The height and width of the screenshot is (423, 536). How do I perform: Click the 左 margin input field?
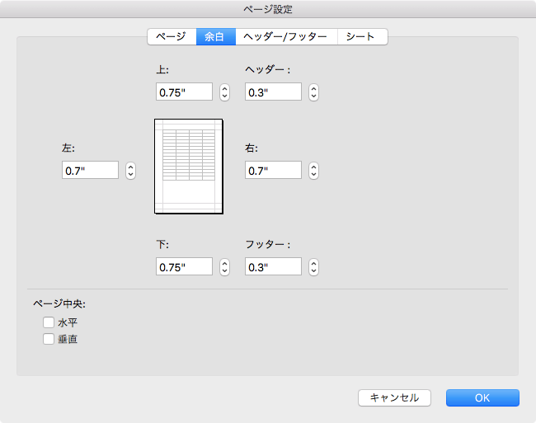click(91, 171)
